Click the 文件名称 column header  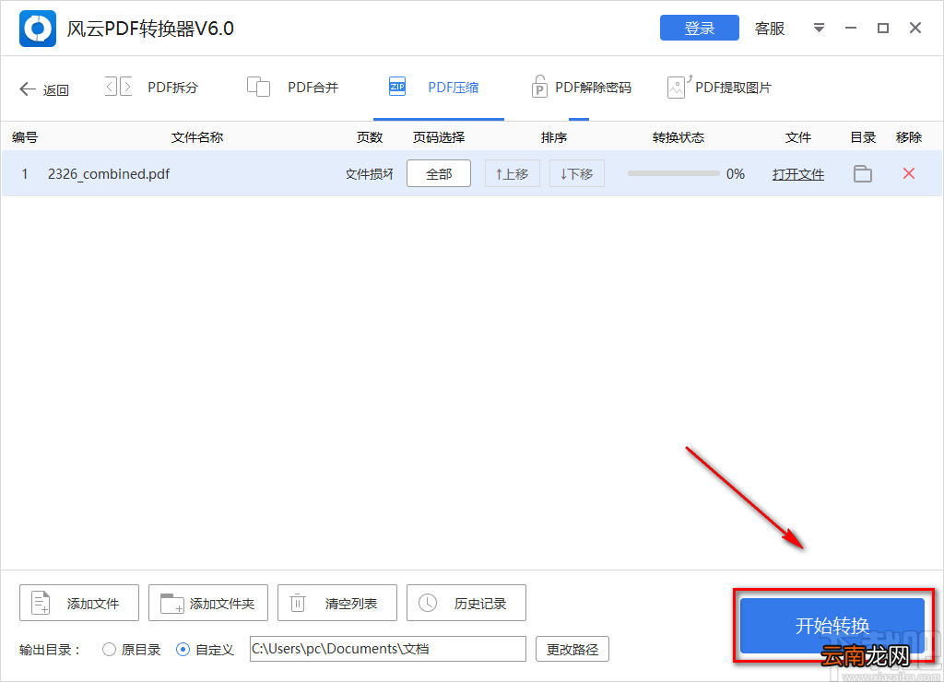point(197,137)
